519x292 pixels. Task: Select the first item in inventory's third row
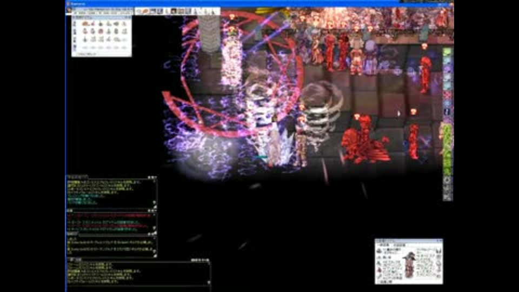point(85,39)
